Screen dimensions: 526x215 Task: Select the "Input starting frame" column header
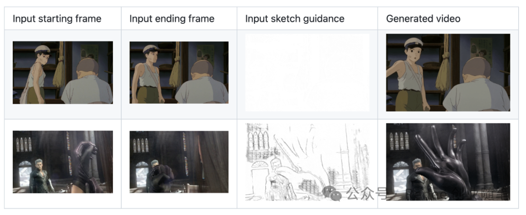tap(57, 19)
